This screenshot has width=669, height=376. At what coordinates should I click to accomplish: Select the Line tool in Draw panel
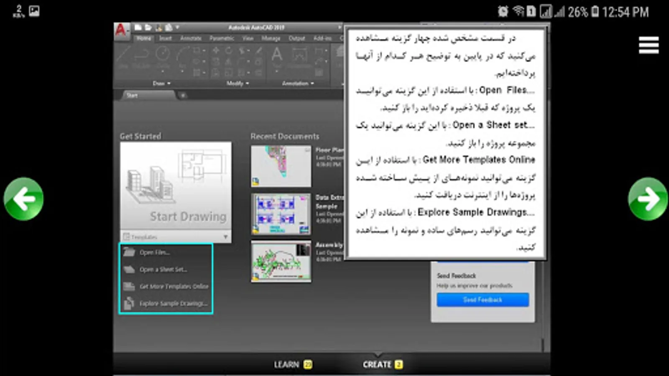click(x=123, y=56)
